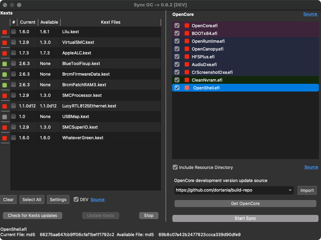Click red status square beside AppleALC.kext
The height and width of the screenshot is (240, 321).
5,53
